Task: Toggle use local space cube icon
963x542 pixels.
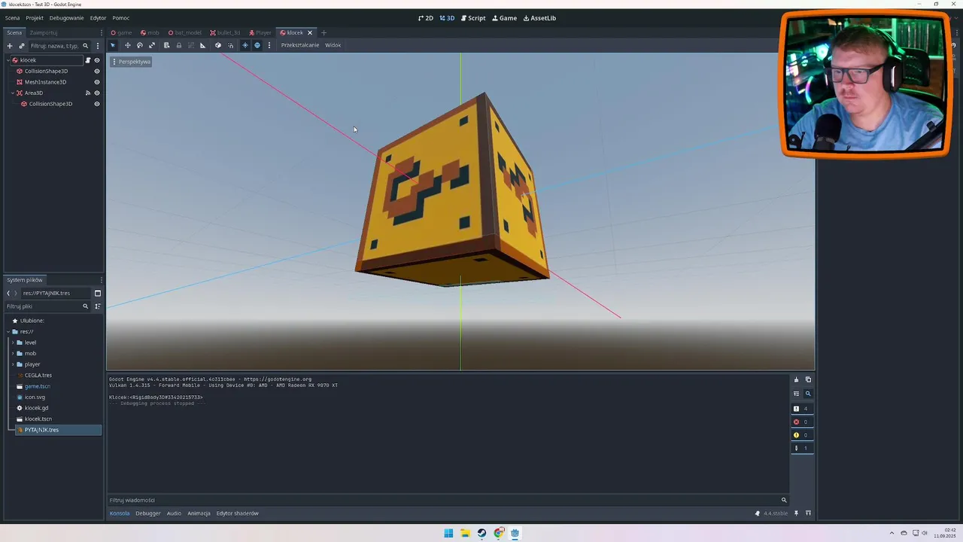Action: (x=218, y=45)
